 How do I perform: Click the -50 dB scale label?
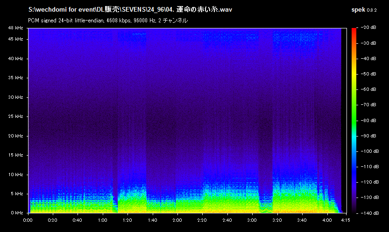(x=368, y=74)
